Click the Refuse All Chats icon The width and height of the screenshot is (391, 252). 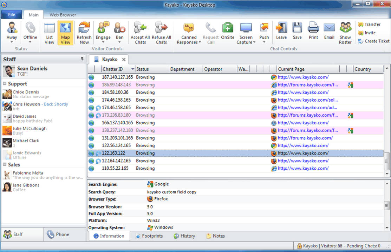161,28
